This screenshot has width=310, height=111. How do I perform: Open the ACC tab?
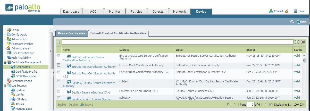93,11
